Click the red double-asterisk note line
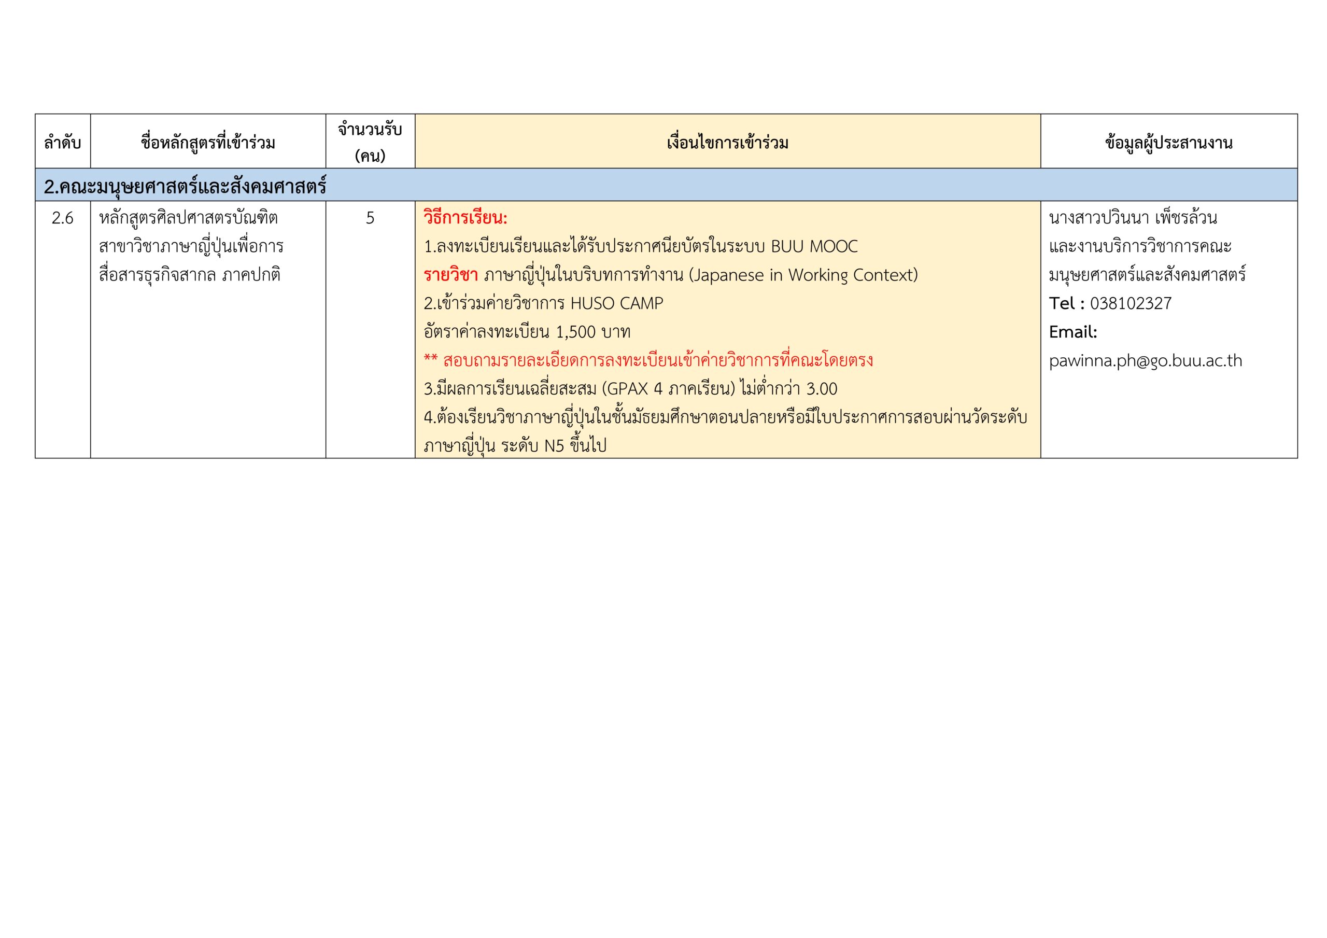Screen dimensions: 1327x938 tap(648, 361)
